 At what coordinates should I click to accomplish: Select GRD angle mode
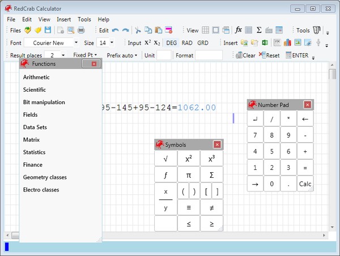pyautogui.click(x=203, y=42)
